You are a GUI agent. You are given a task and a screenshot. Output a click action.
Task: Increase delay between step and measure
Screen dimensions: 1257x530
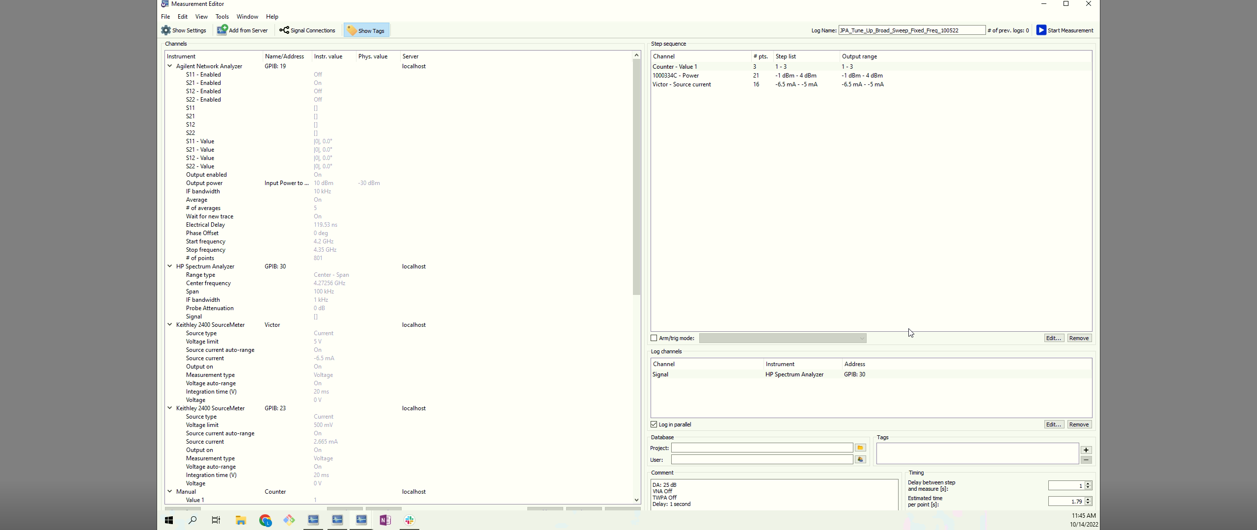1088,484
